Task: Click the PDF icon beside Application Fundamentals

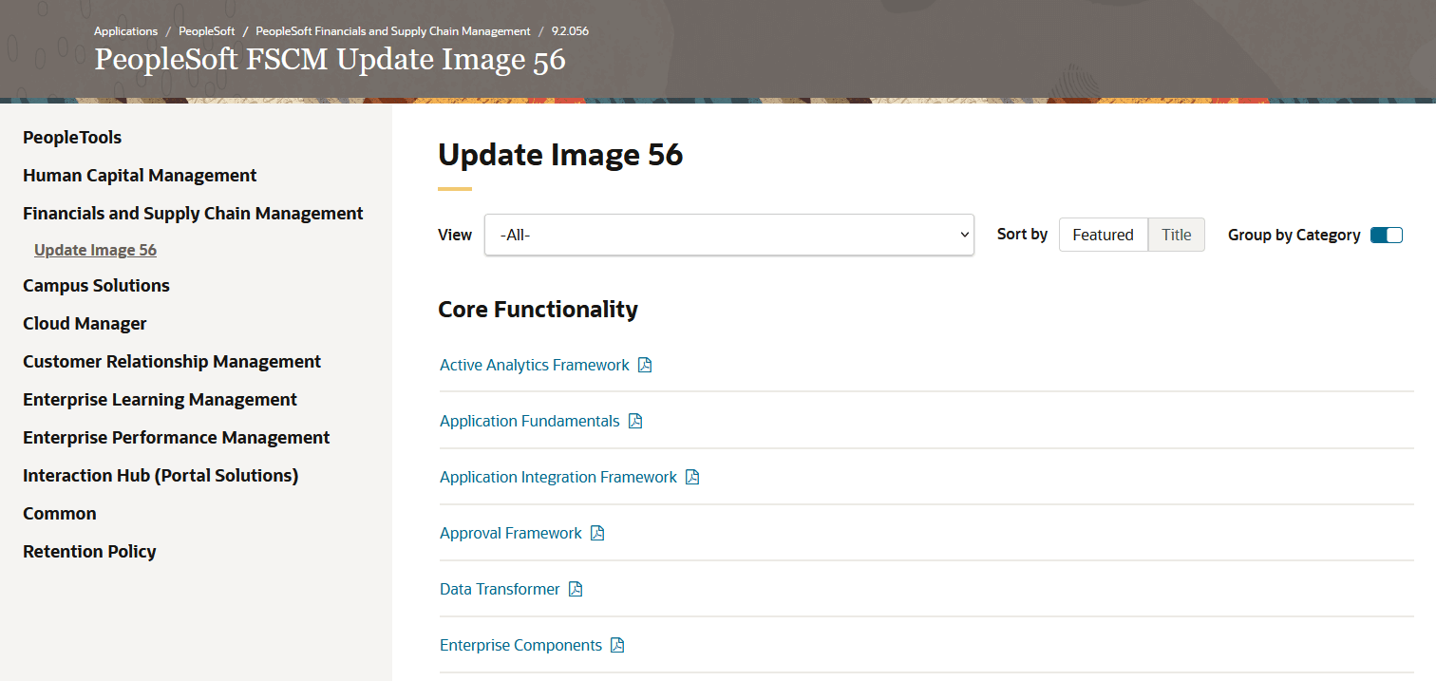Action: click(x=634, y=421)
